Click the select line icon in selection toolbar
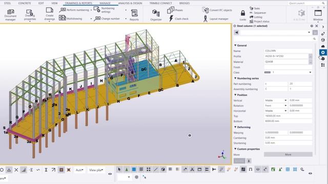The width and height of the screenshot is (328, 184). pyautogui.click(x=156, y=169)
